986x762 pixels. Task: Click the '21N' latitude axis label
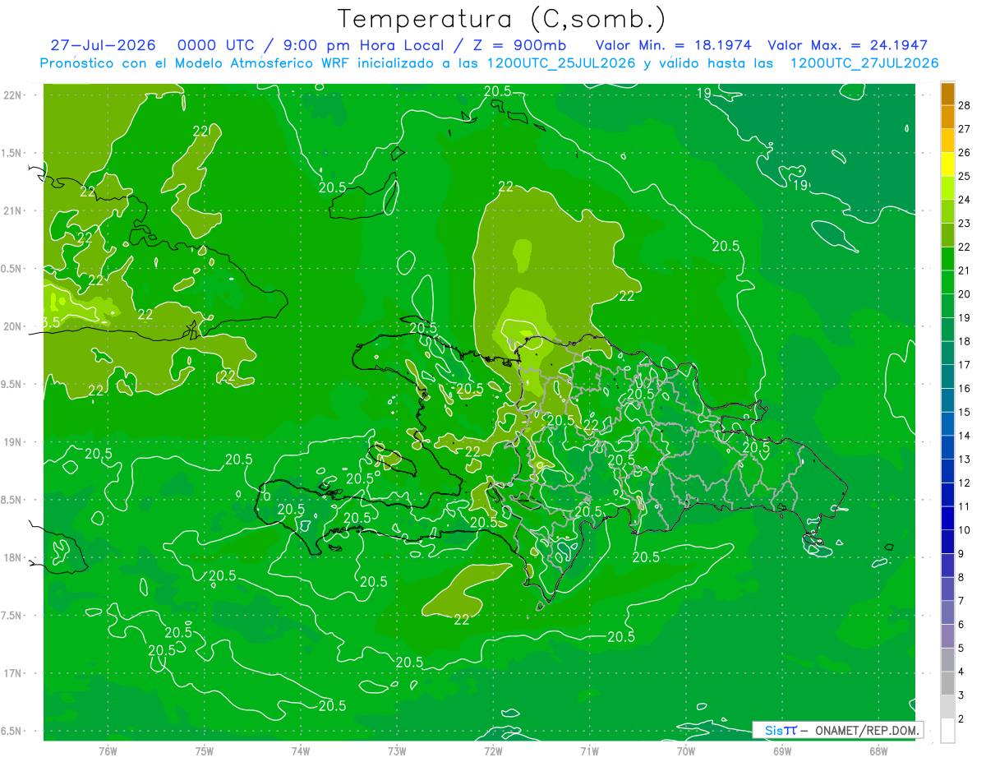coord(12,211)
